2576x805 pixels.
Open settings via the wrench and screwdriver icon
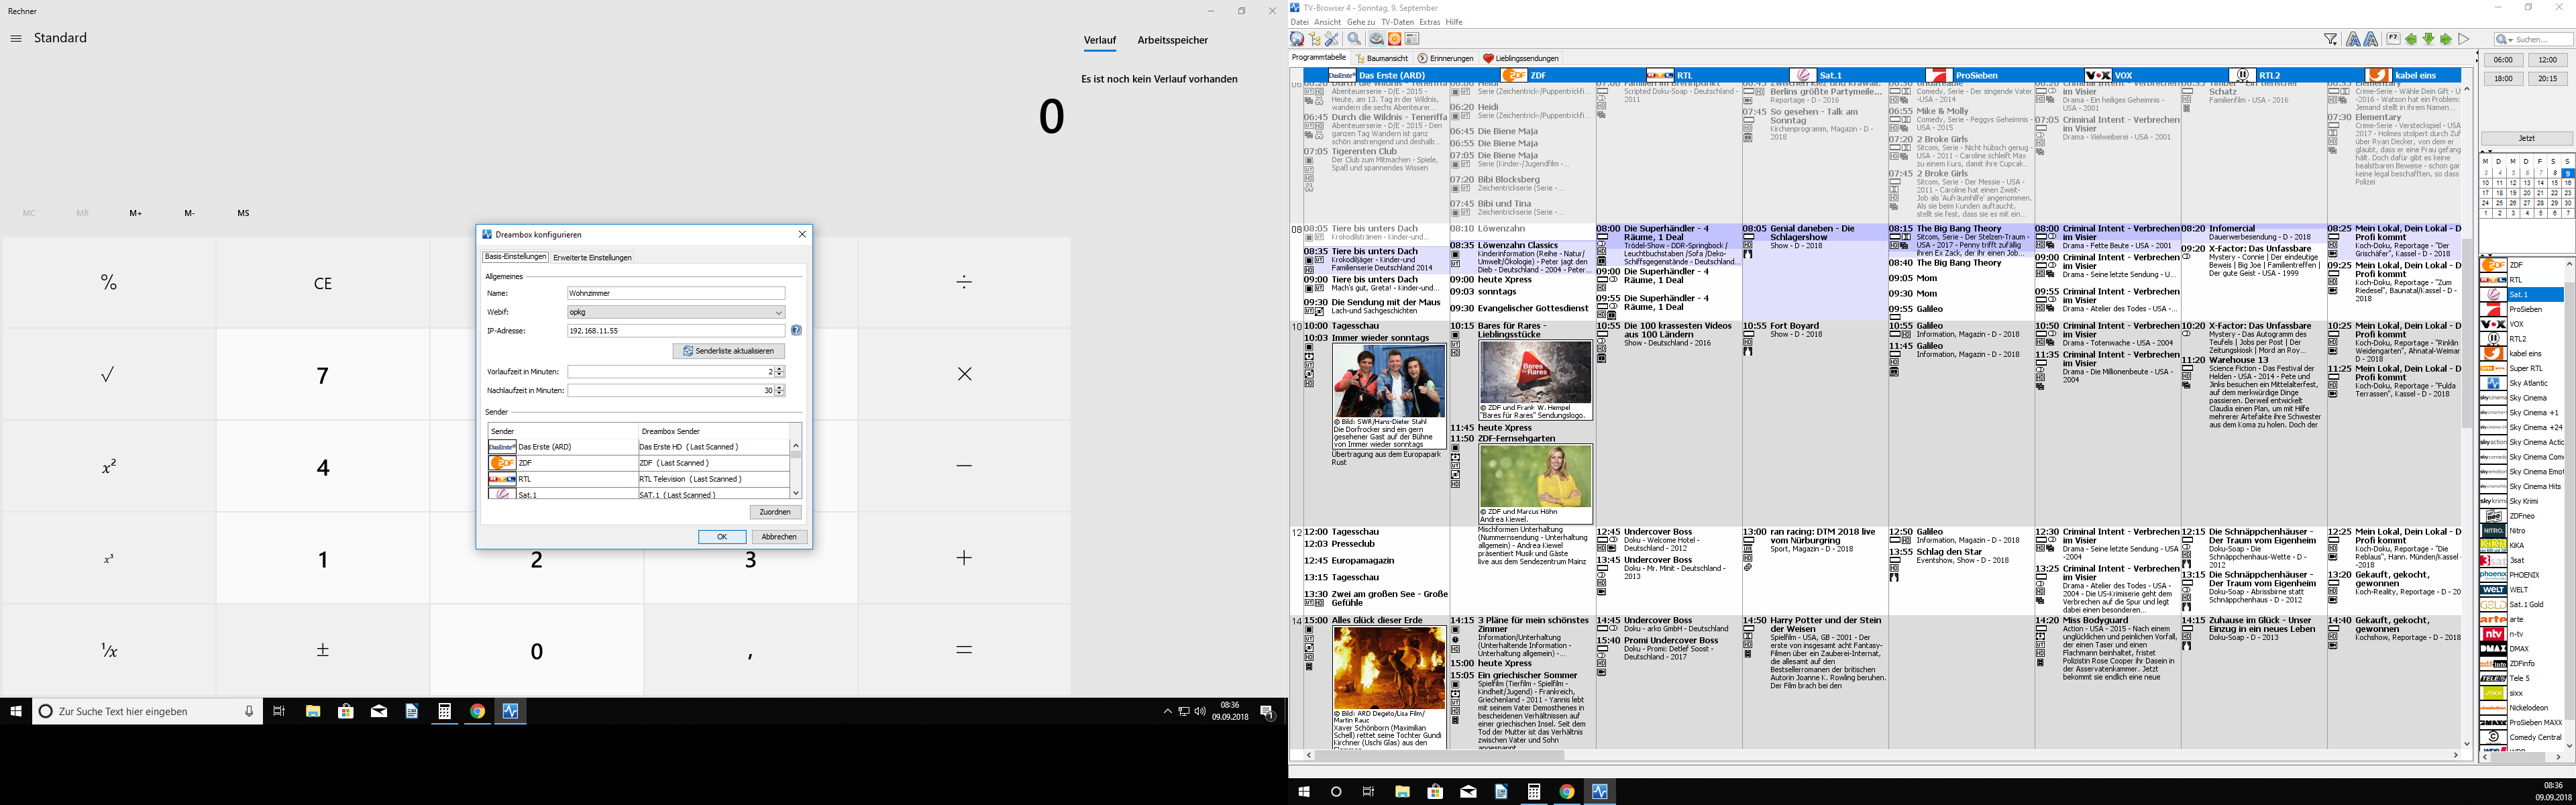pos(1332,39)
